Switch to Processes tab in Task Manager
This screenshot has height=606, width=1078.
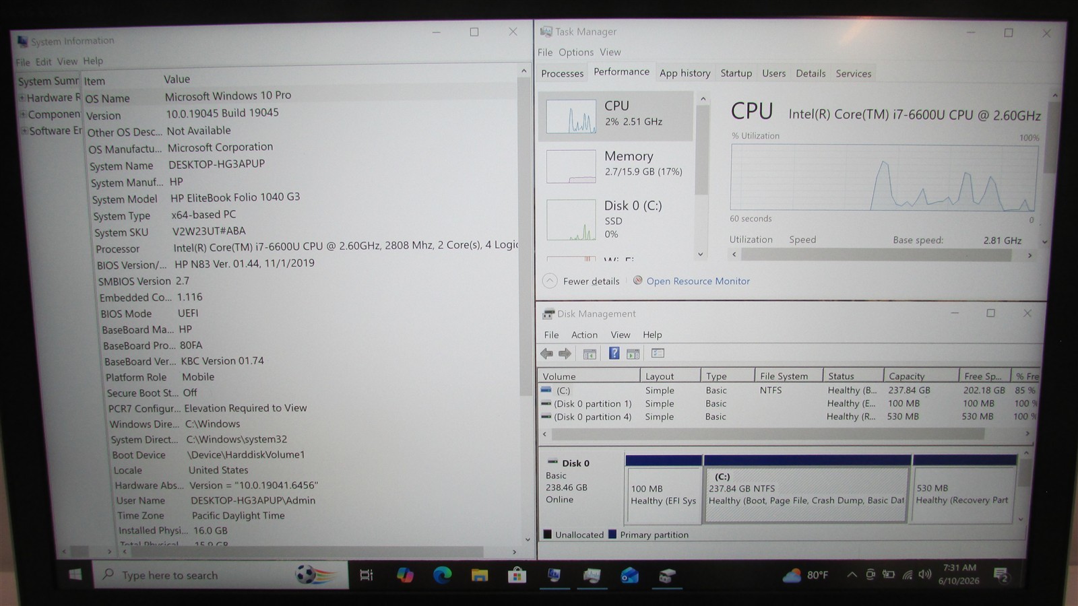562,73
